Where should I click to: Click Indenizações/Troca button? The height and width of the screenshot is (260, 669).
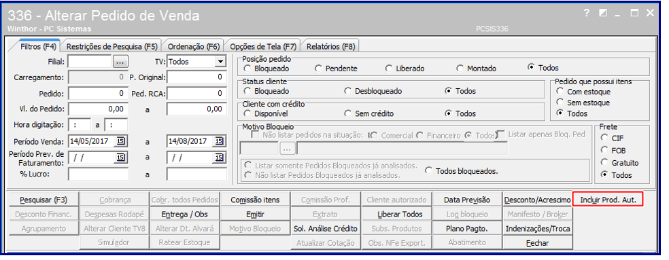tap(538, 229)
